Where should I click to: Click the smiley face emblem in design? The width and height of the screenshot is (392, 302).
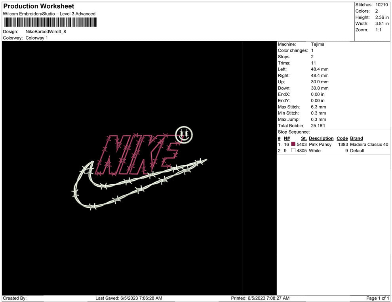point(184,135)
